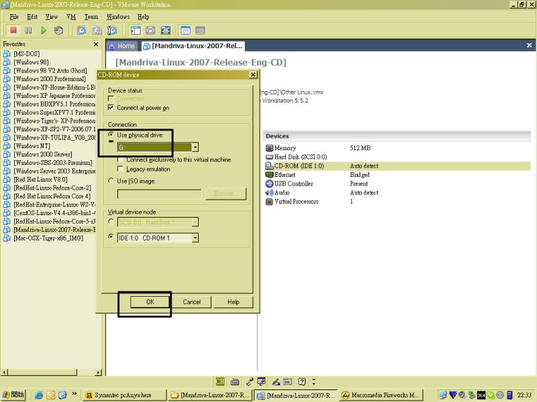Click the Revert to Snapshot toolbar icon
This screenshot has height=402, width=537.
[x=97, y=30]
